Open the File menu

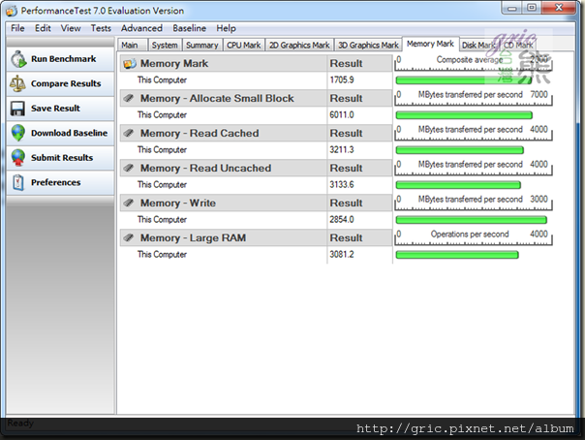click(17, 28)
